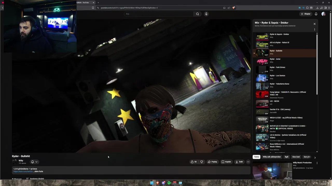Screen dimensions: 332x186
Task: Click the YouTube search magnifier button
Action: pos(197,14)
